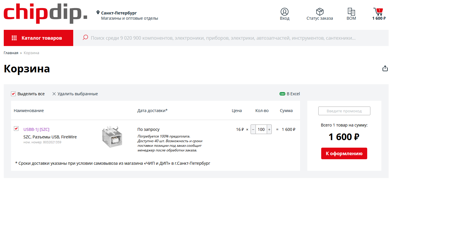Screen dimensions: 476x240
Task: Increase quantity with the plus button
Action: click(x=269, y=129)
